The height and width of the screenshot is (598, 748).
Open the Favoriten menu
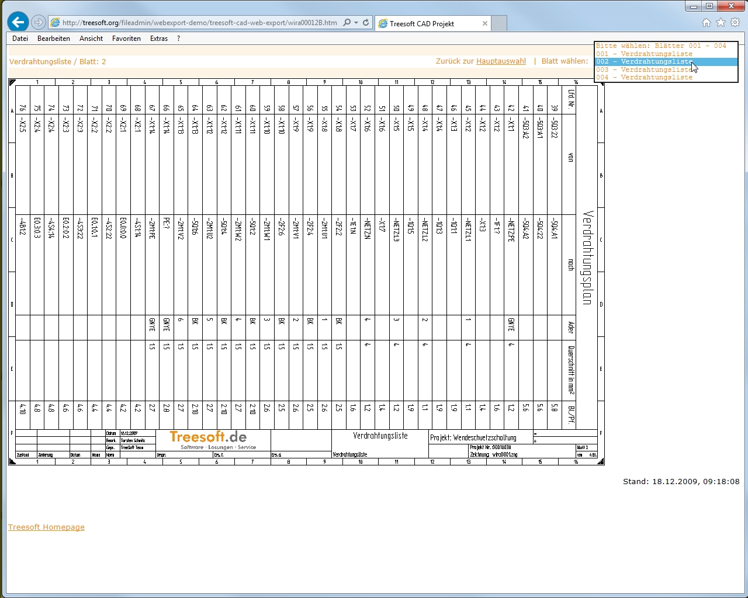pyautogui.click(x=126, y=39)
